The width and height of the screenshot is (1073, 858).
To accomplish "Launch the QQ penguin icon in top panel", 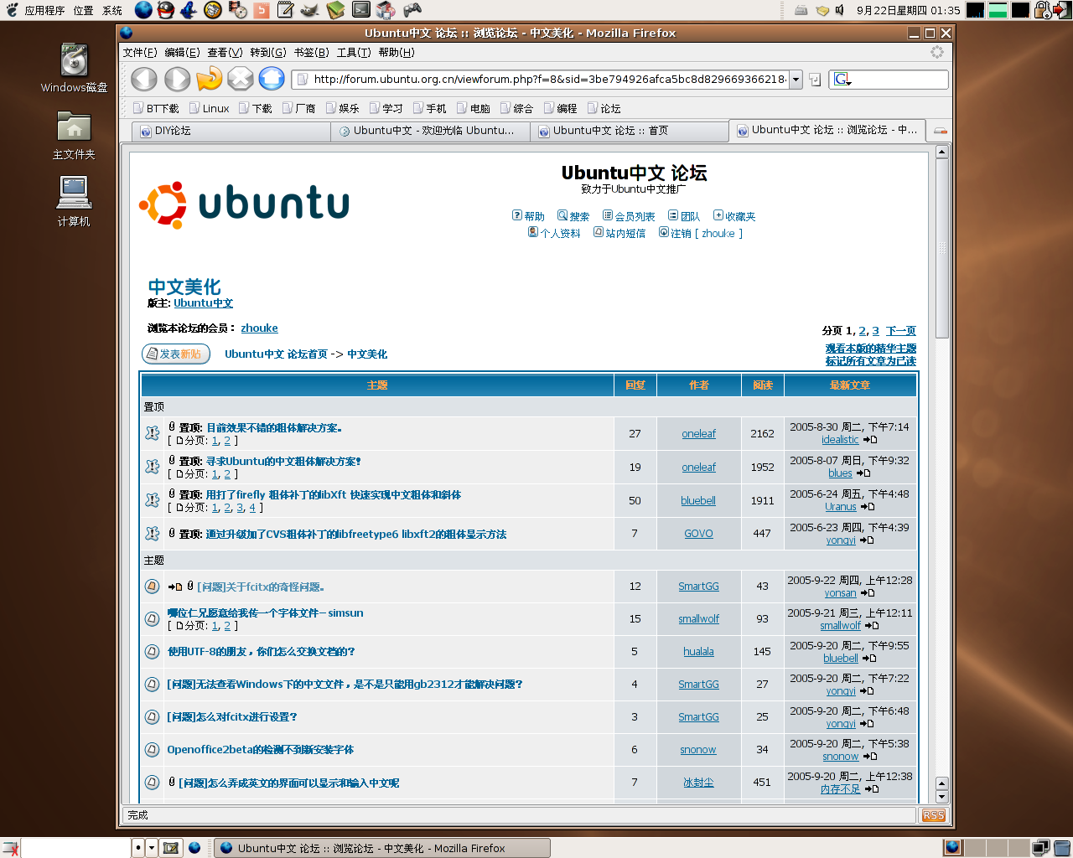I will click(x=166, y=10).
